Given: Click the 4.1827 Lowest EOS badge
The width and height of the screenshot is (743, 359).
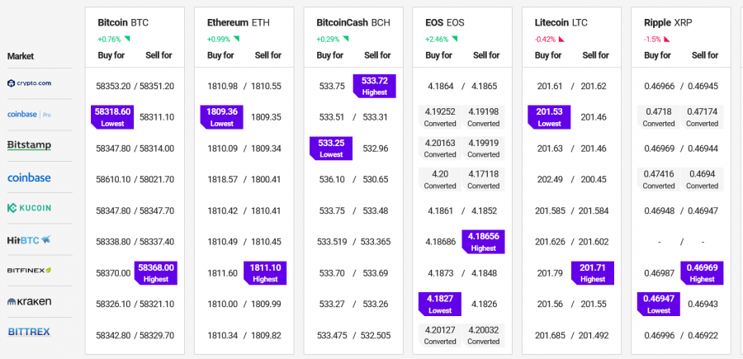Looking at the screenshot, I should (x=440, y=304).
